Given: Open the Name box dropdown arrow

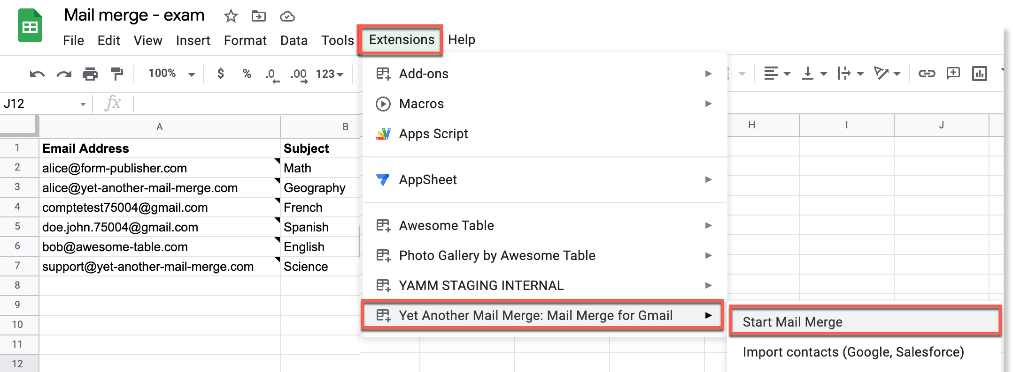Looking at the screenshot, I should click(83, 104).
